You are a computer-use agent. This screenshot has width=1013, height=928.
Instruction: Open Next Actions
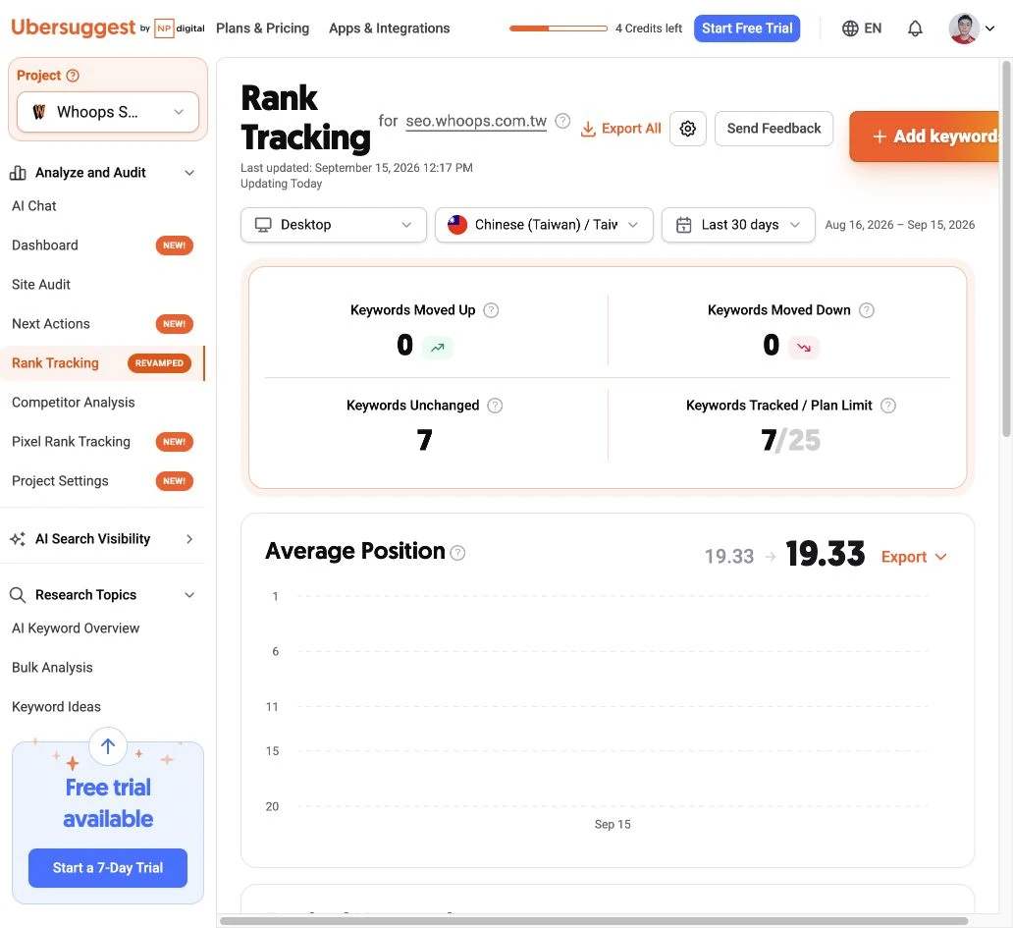pos(50,324)
